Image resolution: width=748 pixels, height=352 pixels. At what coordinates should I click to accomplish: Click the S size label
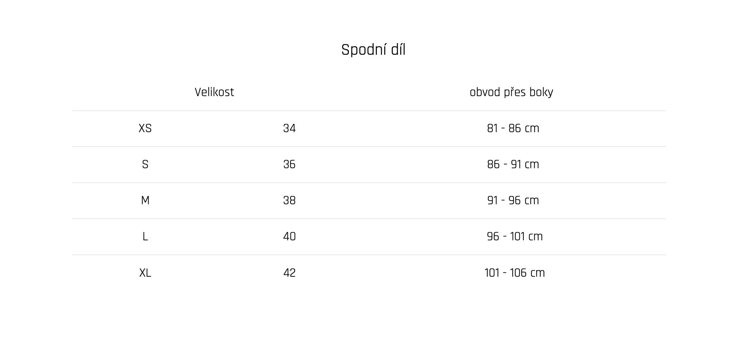coord(145,164)
